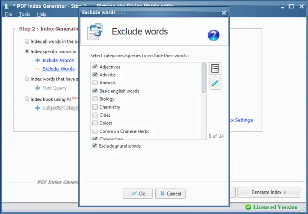Open the Help menu
This screenshot has height=214, width=308.
click(x=42, y=14)
